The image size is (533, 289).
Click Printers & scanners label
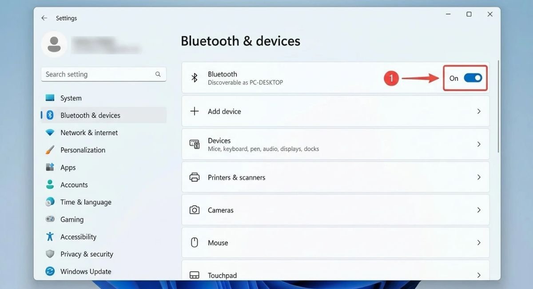point(236,177)
